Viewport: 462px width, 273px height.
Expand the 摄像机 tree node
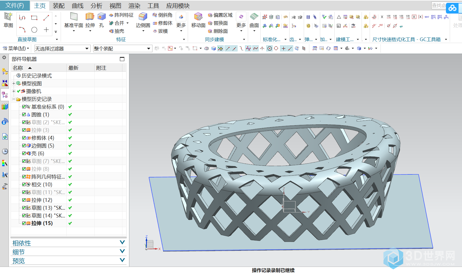pyautogui.click(x=14, y=91)
